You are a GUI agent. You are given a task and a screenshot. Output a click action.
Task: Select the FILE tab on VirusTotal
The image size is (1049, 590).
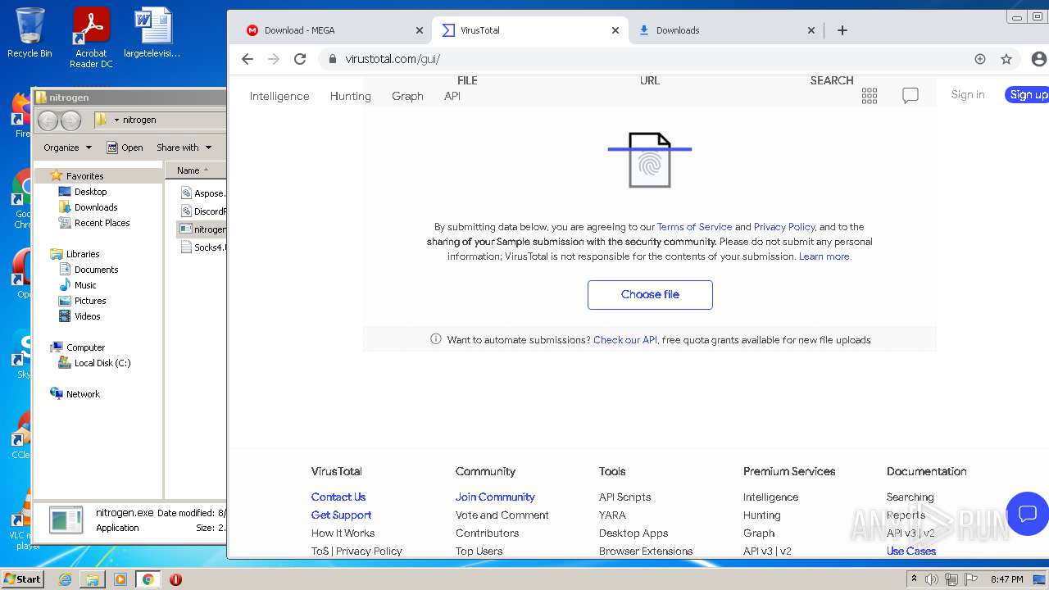click(x=467, y=80)
